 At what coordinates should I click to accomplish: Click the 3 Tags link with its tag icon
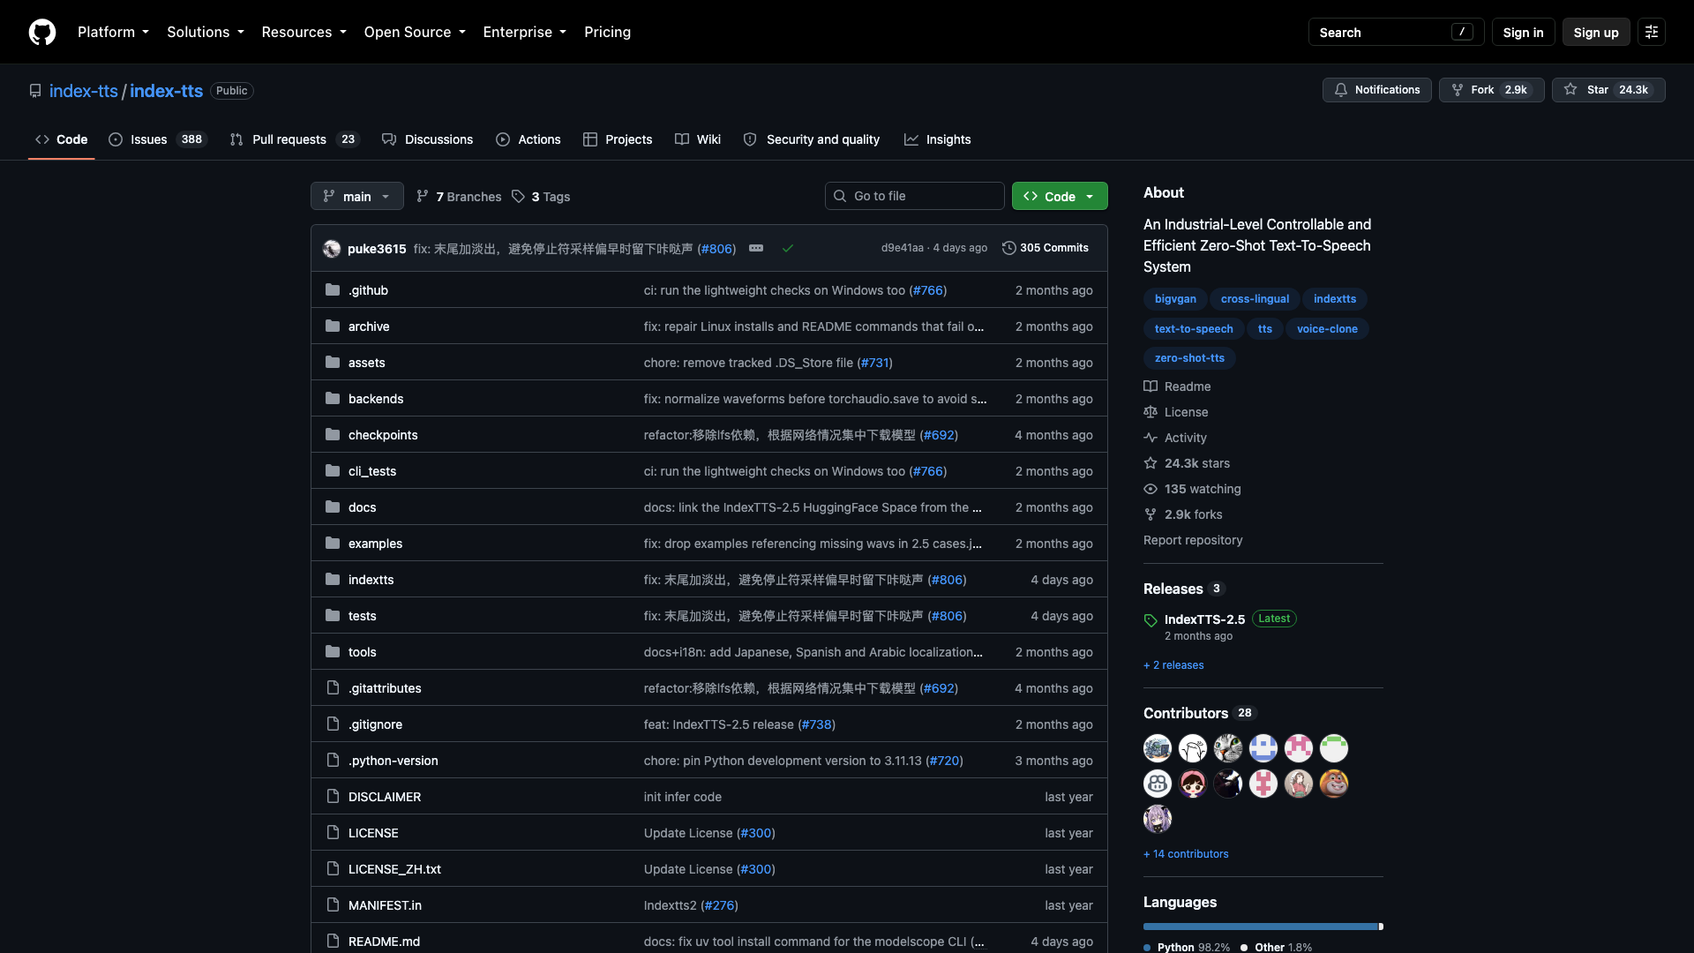(x=541, y=196)
